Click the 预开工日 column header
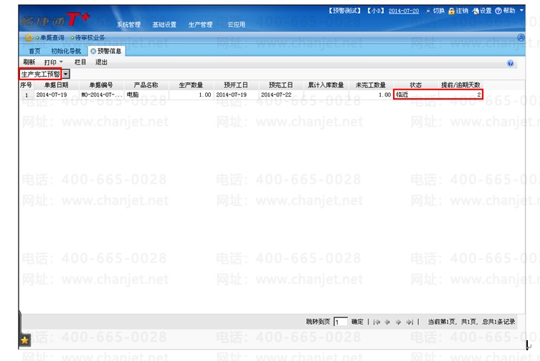 tap(236, 85)
